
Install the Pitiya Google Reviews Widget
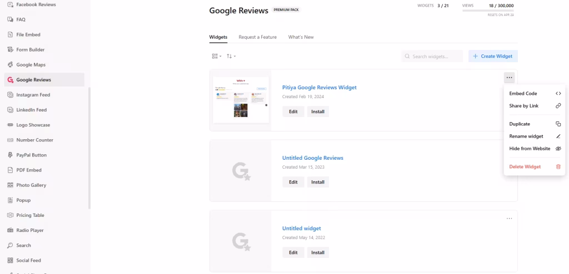point(318,111)
